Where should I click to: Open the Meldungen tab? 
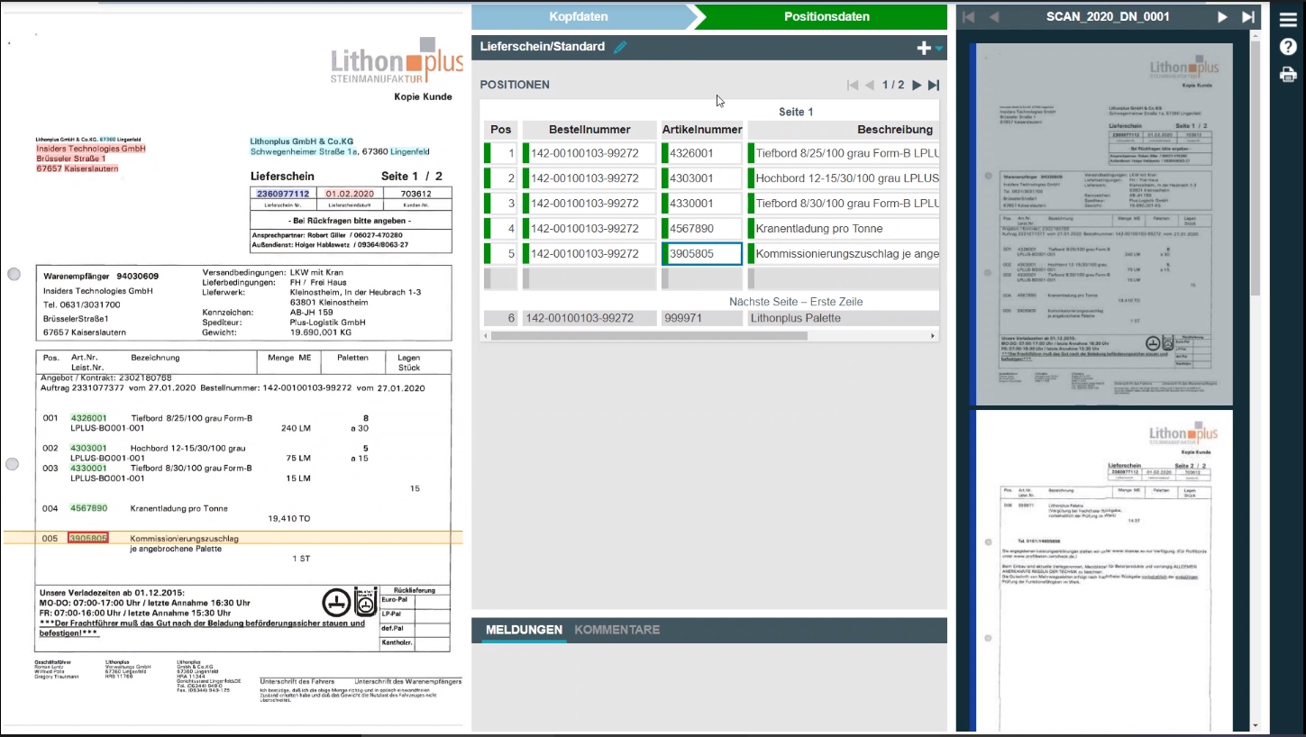click(524, 630)
